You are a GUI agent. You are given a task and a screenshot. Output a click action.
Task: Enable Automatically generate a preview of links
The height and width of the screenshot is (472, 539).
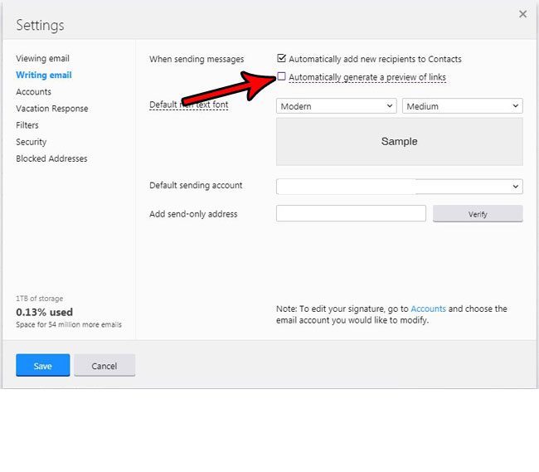coord(282,77)
